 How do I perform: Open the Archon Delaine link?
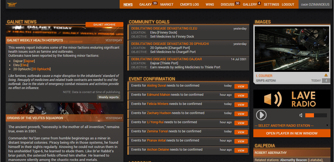point(158,150)
